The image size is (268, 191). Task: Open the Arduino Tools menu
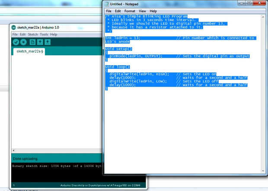click(44, 35)
